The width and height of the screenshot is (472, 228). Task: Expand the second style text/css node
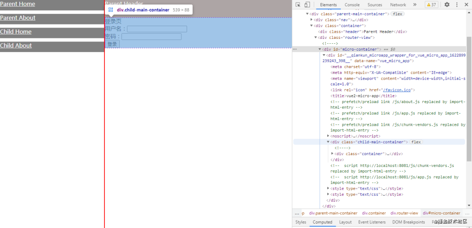pyautogui.click(x=328, y=194)
